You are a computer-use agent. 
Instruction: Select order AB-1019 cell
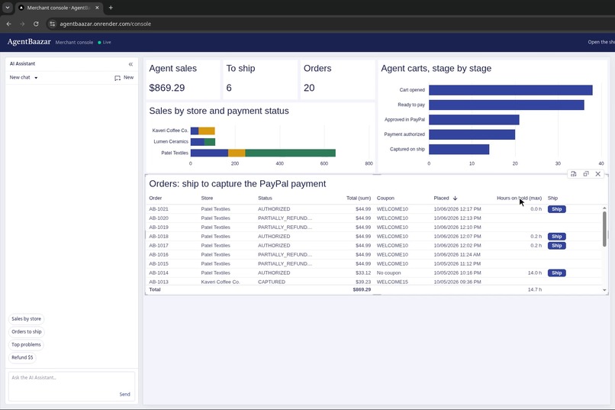(x=159, y=228)
